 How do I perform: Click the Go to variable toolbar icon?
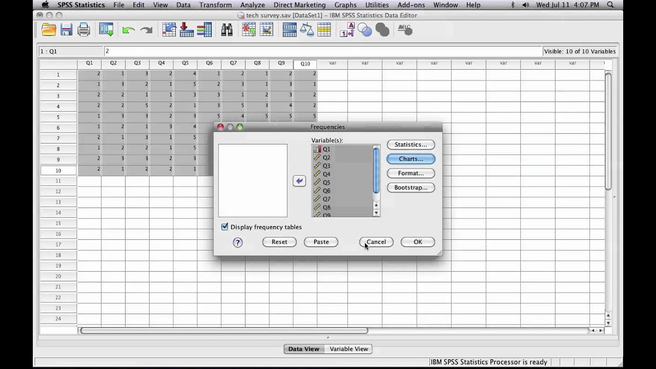[187, 30]
